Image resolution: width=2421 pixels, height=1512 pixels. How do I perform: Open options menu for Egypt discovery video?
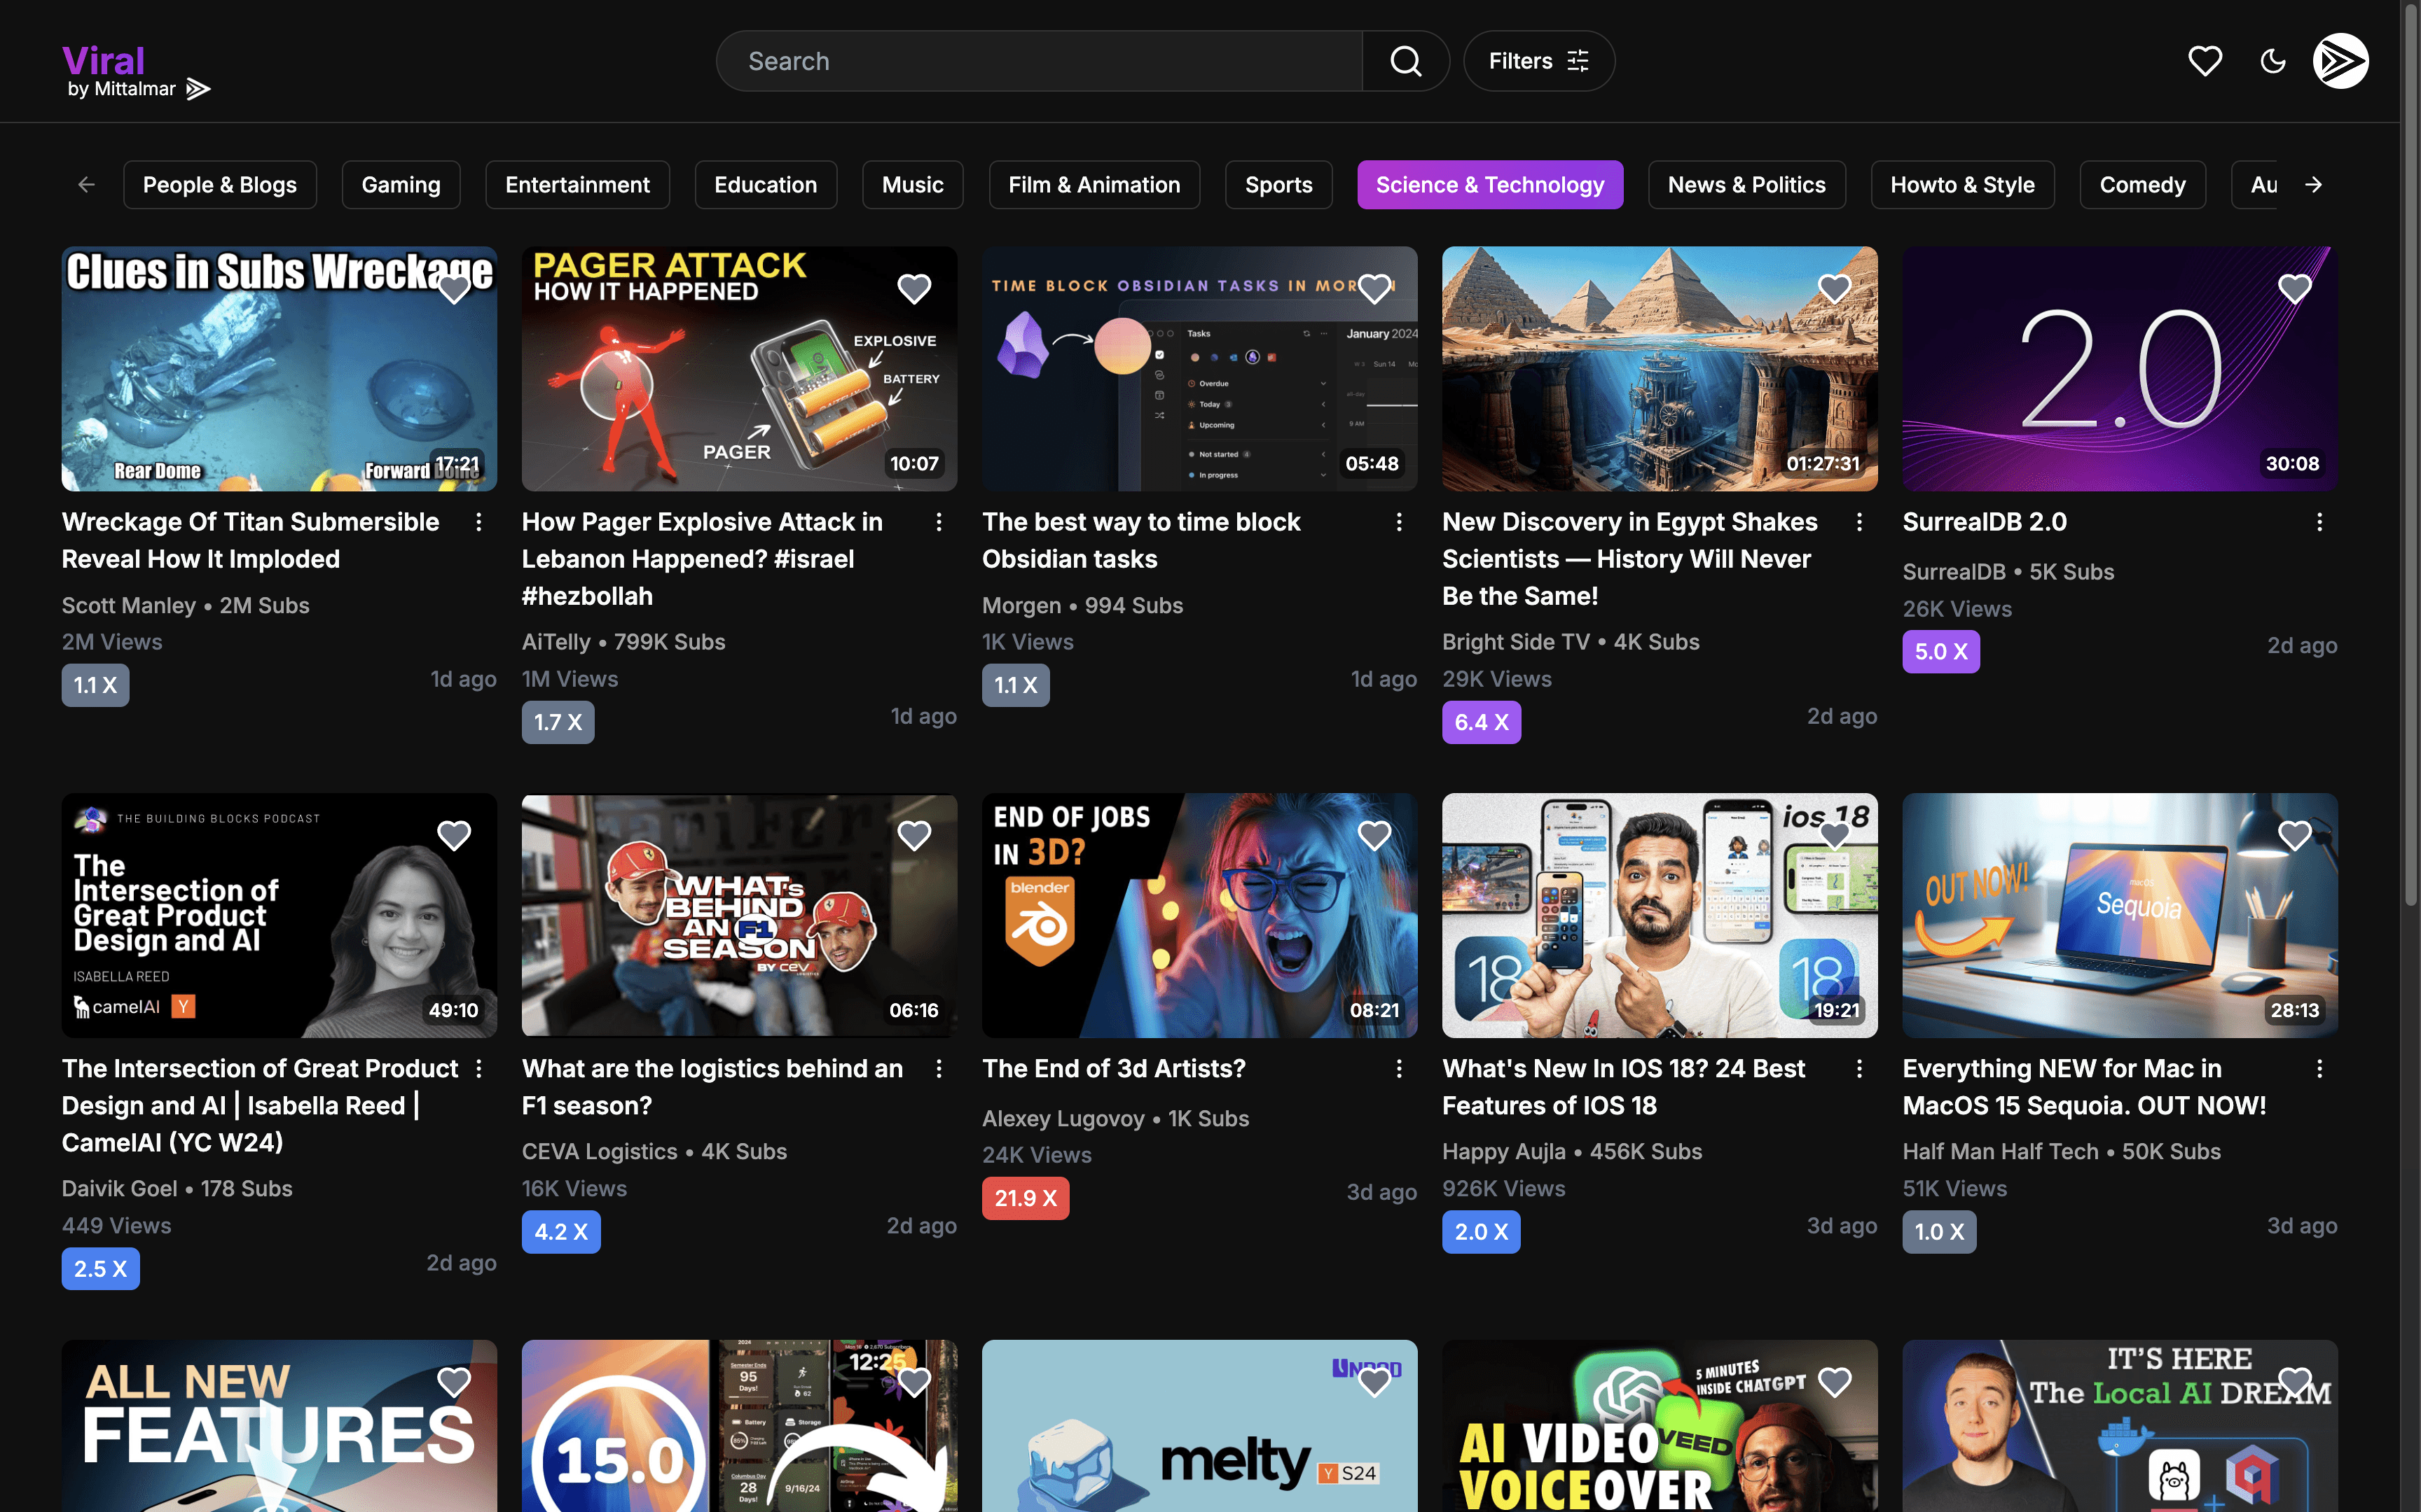tap(1860, 522)
